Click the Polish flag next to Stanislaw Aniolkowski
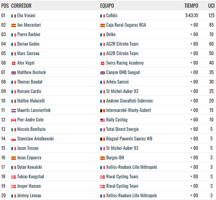This screenshot has height=200, width=216. pyautogui.click(x=14, y=139)
